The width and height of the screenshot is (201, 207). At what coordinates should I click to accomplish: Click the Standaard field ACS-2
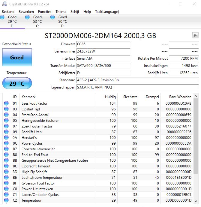pyautogui.click(x=137, y=80)
